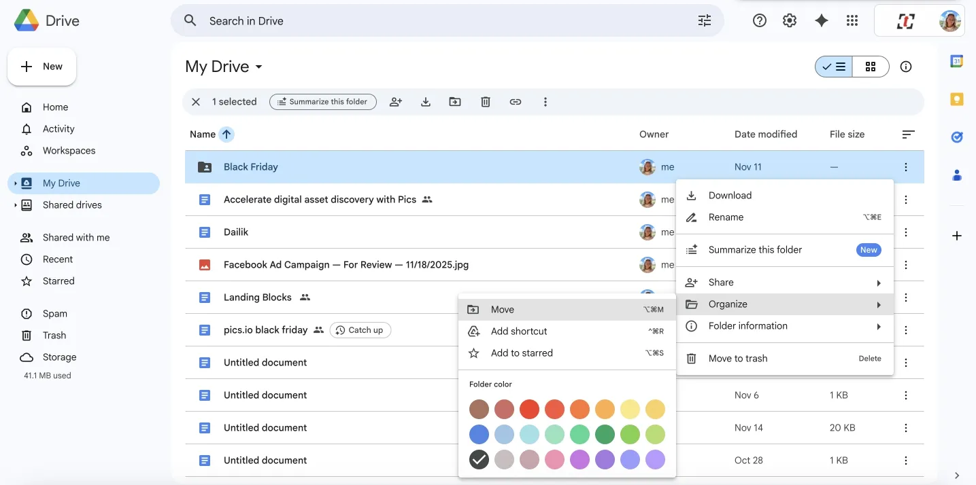The width and height of the screenshot is (976, 485).
Task: Open the My Drive dropdown arrow
Action: pos(258,67)
